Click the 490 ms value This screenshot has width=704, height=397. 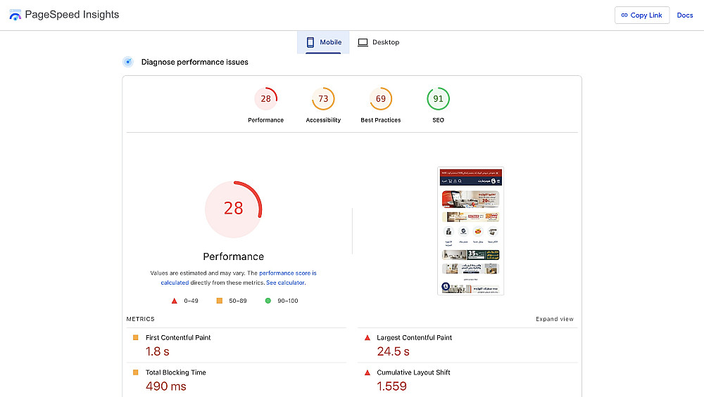(165, 386)
